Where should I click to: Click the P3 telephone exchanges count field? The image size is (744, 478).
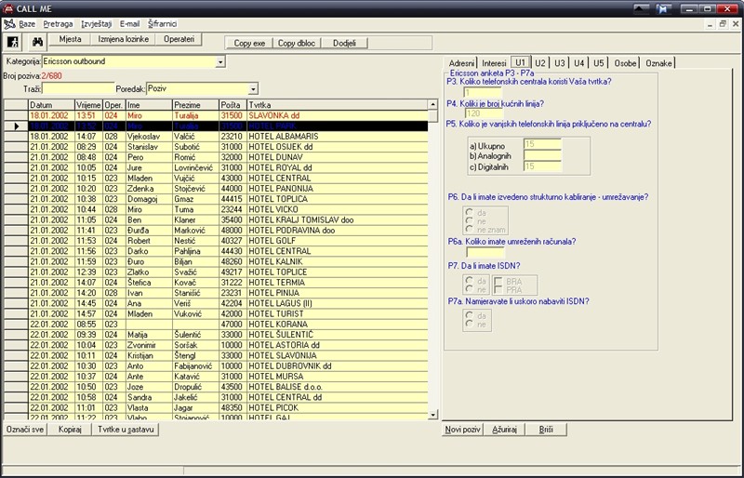click(x=483, y=93)
